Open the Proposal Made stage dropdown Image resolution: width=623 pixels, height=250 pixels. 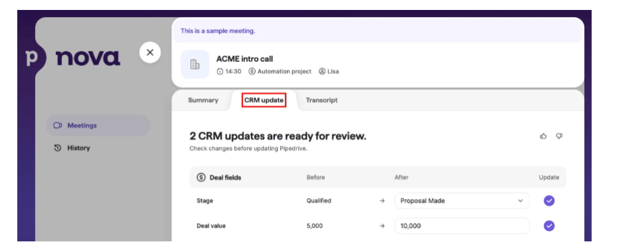(462, 201)
